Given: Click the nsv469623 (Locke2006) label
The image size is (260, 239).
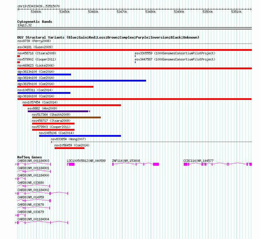Looking at the screenshot, I should 36,65.
